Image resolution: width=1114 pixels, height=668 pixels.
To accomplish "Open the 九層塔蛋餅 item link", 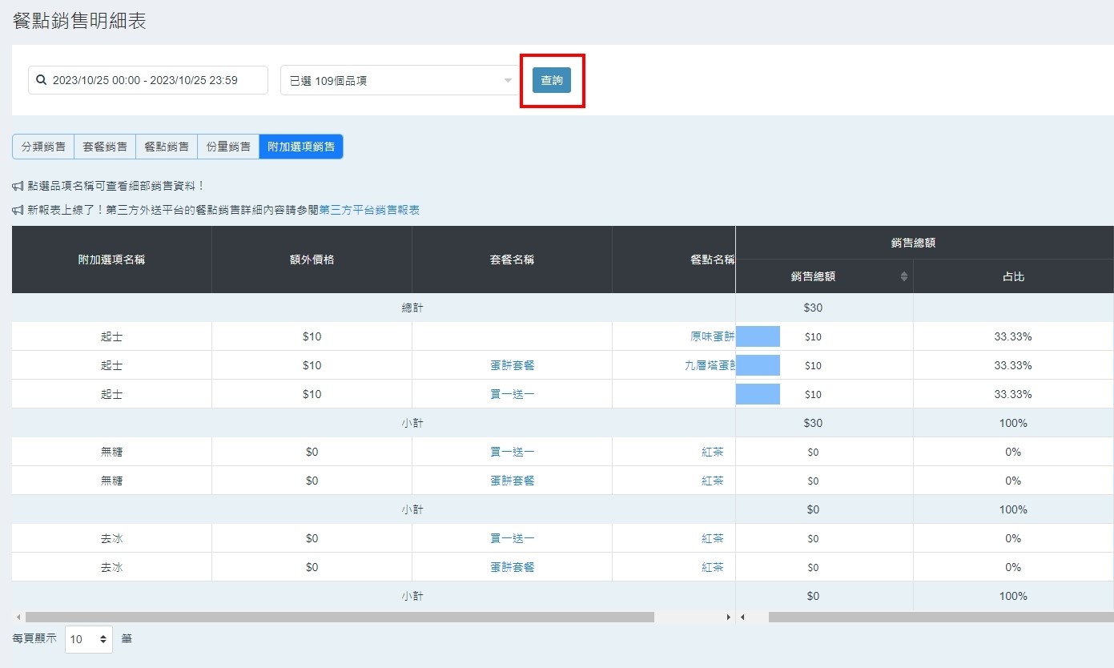I will (705, 365).
